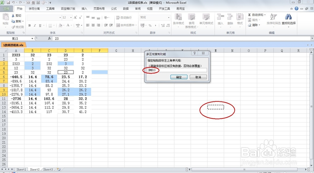314x173 pixels.
Task: Click cell A1 containing 2323
Action: [x=16, y=55]
